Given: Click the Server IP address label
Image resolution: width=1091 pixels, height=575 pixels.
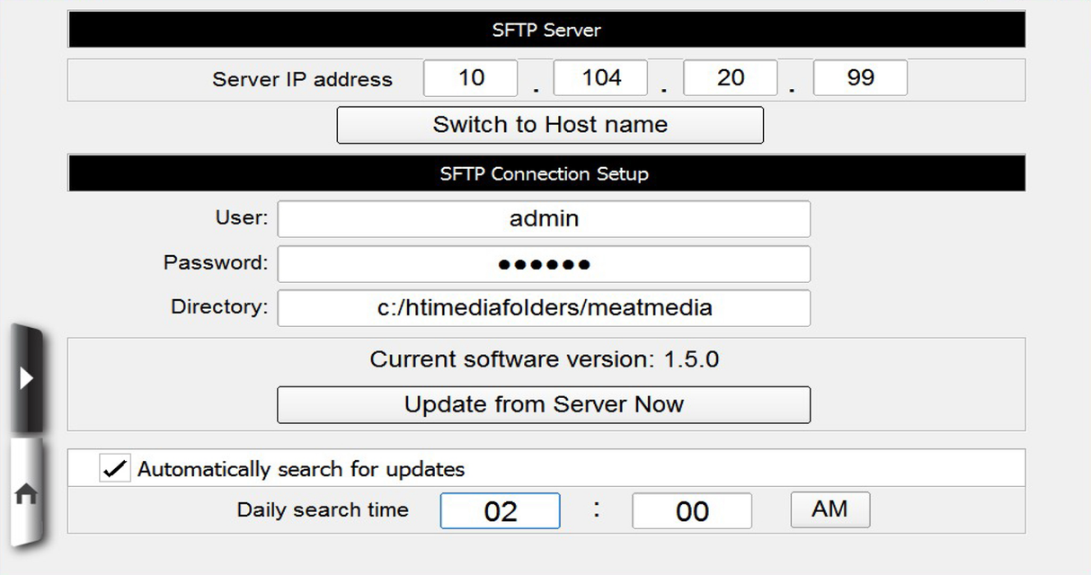Looking at the screenshot, I should [302, 79].
